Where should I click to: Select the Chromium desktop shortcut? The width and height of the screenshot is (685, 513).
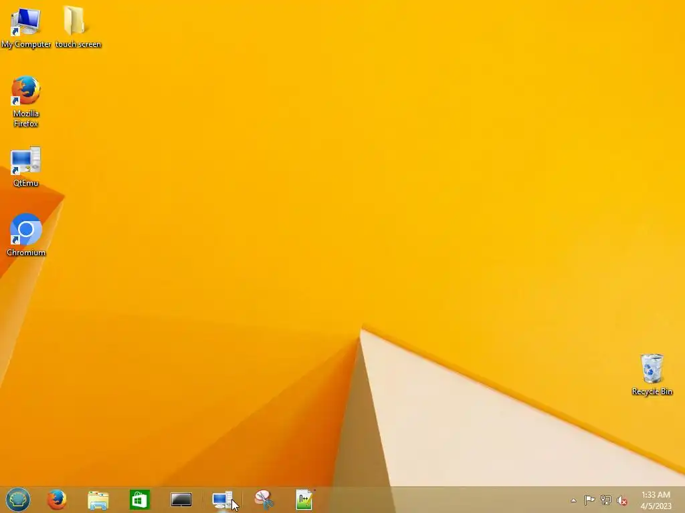pyautogui.click(x=26, y=234)
